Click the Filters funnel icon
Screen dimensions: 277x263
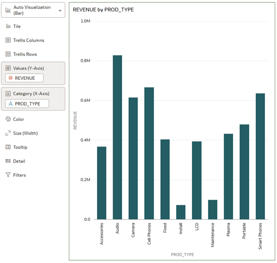coord(8,175)
